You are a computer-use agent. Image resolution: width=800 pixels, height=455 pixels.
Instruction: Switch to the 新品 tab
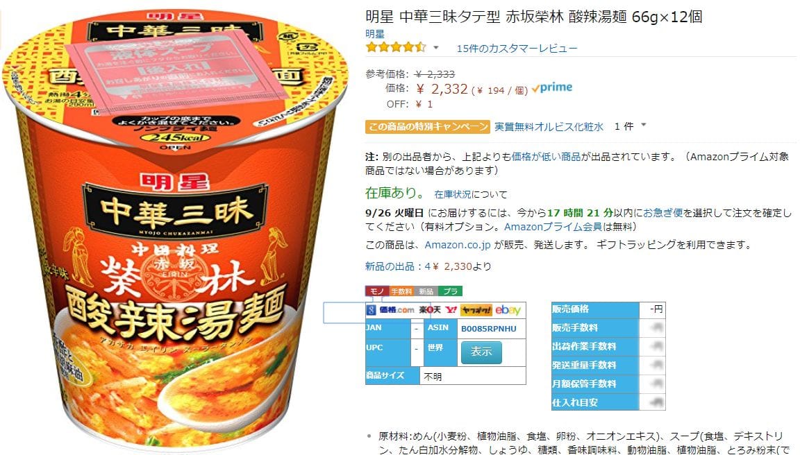(x=426, y=291)
